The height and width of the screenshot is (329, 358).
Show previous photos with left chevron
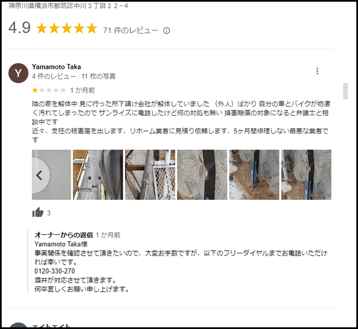[x=41, y=175]
